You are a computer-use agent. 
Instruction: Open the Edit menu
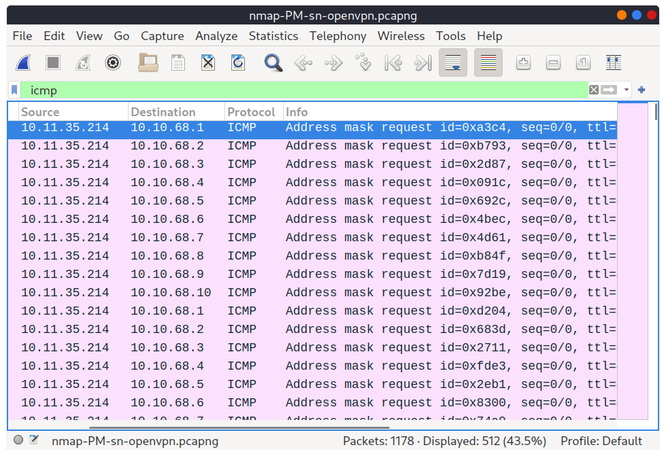coord(54,36)
